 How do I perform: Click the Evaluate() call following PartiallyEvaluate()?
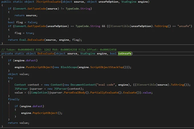pos(130,93)
